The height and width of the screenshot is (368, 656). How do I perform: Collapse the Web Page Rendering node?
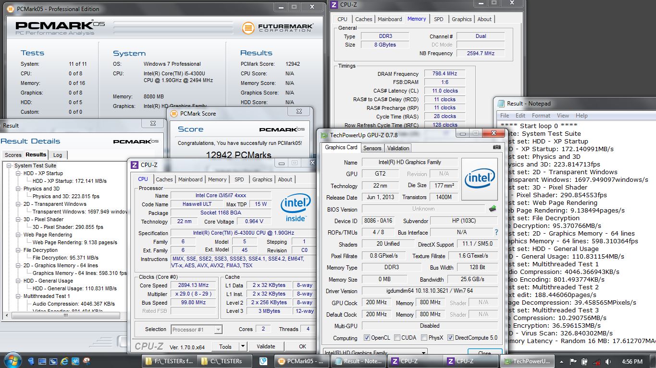click(x=18, y=235)
